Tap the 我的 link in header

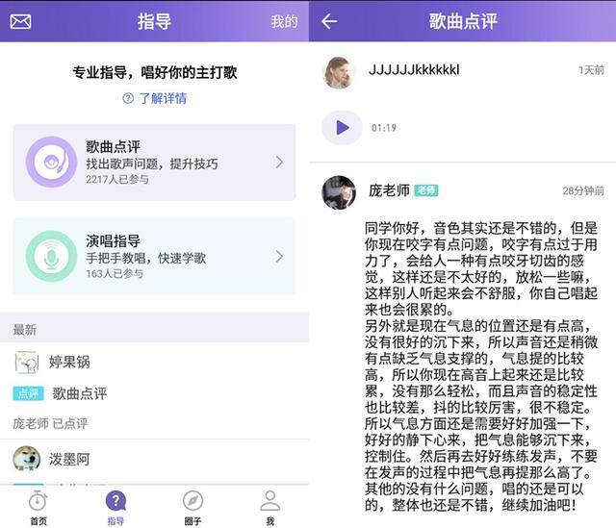[284, 21]
